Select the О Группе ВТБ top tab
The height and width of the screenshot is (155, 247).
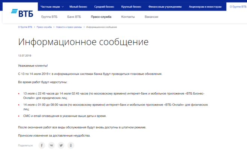[238, 7]
